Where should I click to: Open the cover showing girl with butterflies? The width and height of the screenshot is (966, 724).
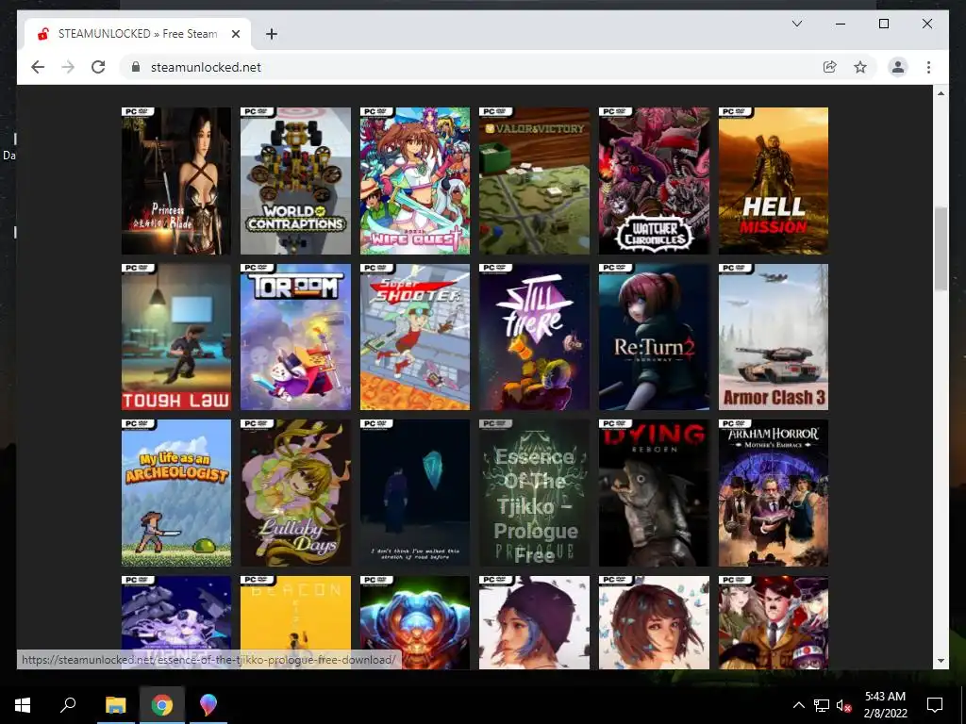click(x=654, y=622)
